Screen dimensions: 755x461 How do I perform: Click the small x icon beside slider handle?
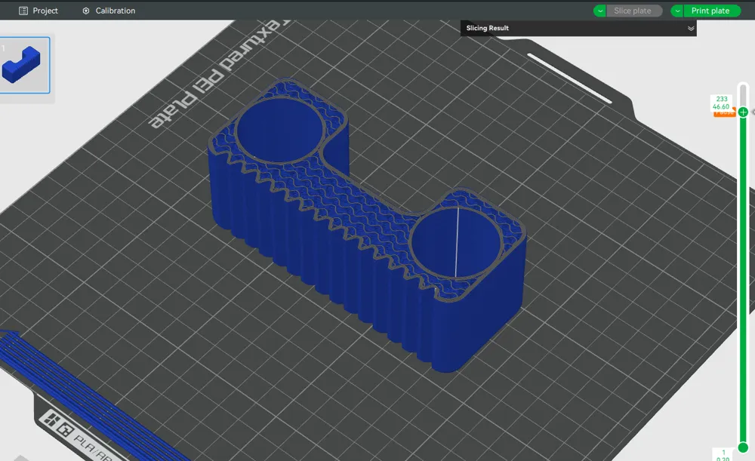(753, 112)
